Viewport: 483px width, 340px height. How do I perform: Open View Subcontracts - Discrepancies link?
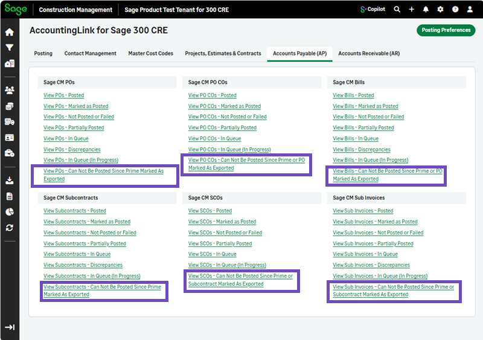click(x=83, y=265)
